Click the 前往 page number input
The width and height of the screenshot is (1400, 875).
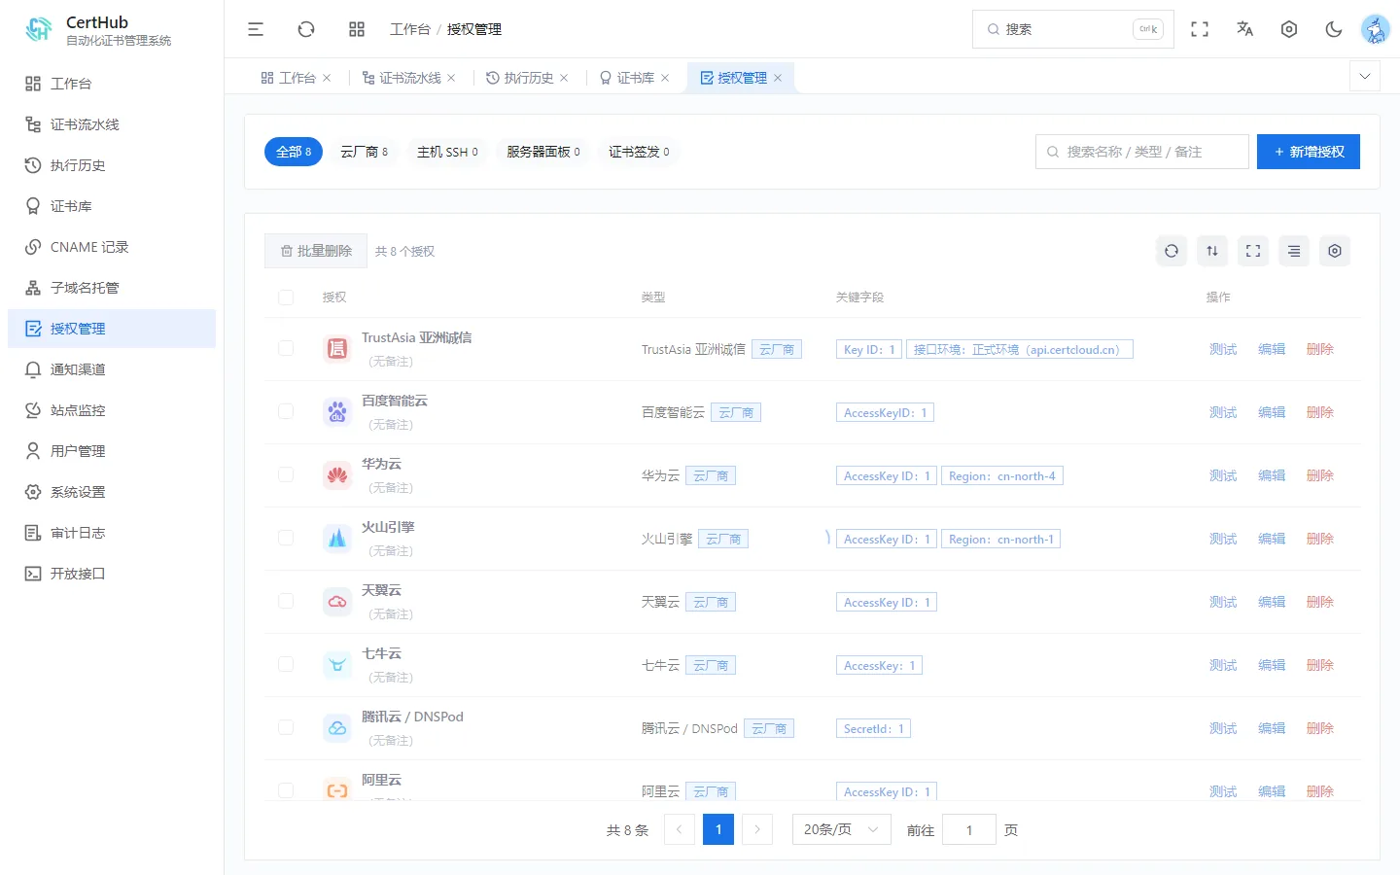[x=969, y=829]
